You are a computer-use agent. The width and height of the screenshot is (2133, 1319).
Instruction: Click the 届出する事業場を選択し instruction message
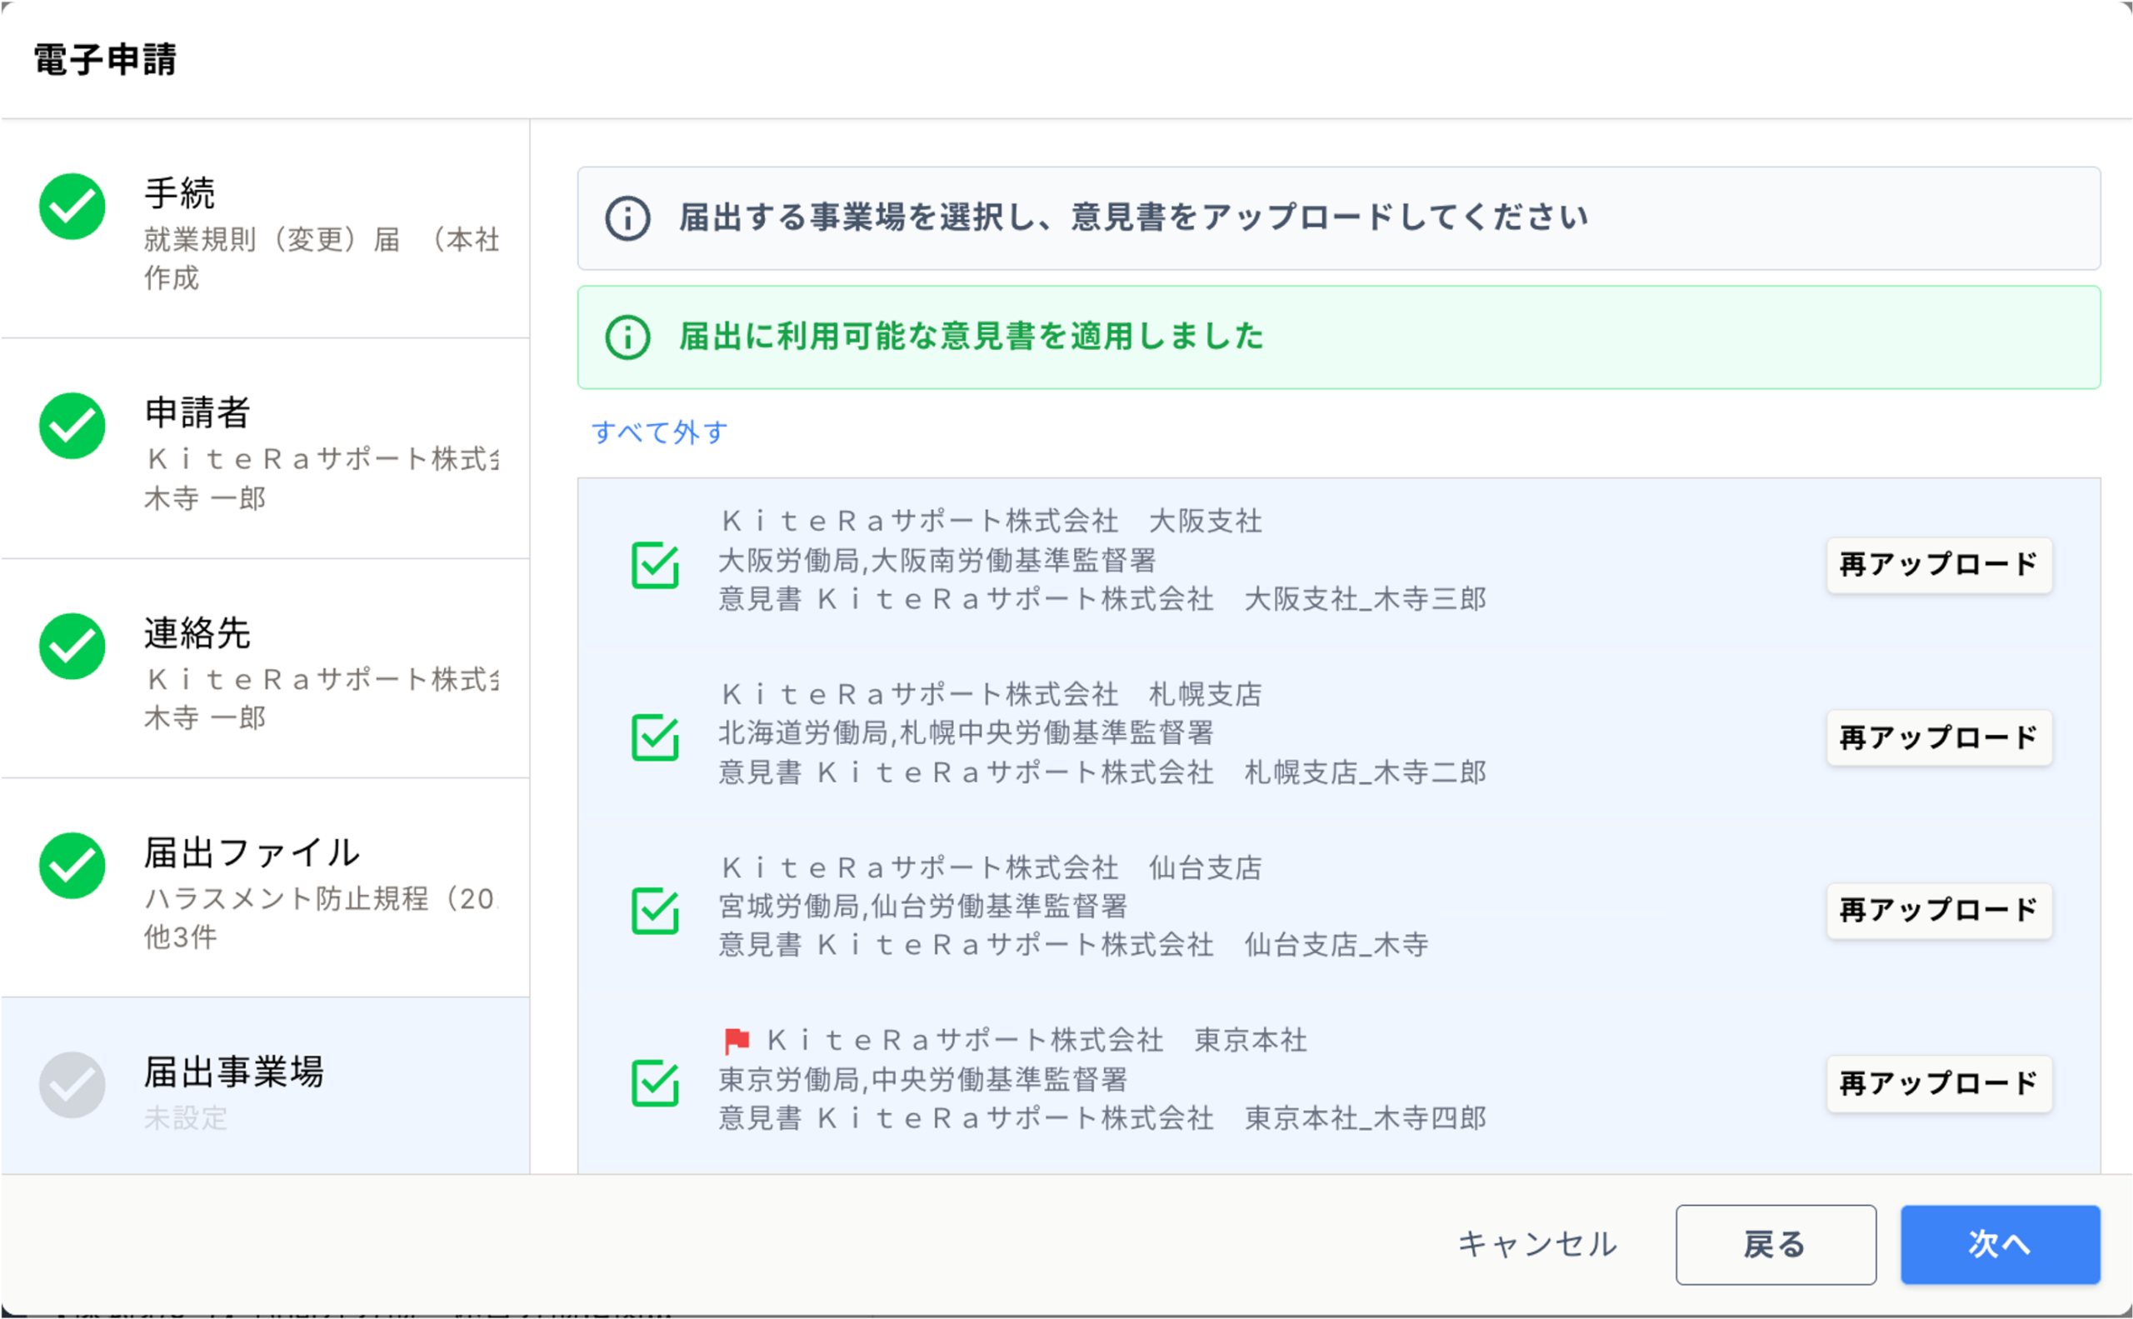click(x=1134, y=217)
